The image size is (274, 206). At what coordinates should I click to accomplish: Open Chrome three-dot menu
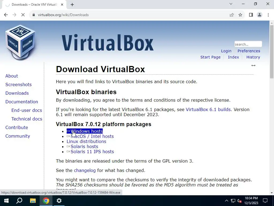click(x=268, y=15)
